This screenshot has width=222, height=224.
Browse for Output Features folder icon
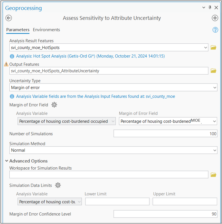coord(214,71)
